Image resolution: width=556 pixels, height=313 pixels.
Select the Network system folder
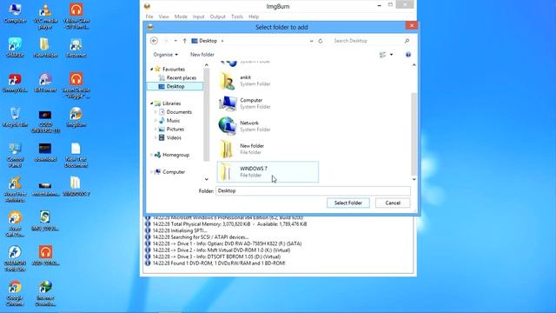[x=268, y=126]
